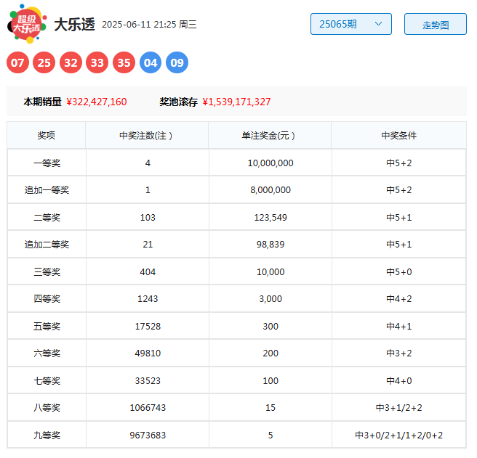477x458 pixels.
Task: Click the 奖项 column header
Action: (47, 136)
